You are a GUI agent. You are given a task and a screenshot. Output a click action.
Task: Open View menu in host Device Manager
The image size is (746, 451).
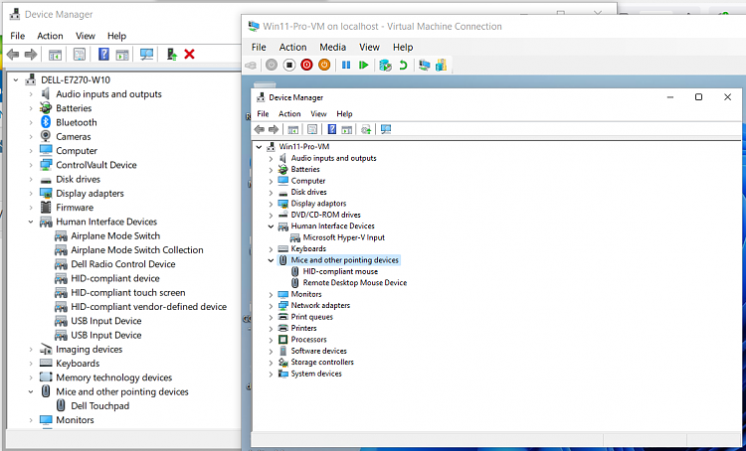coord(86,36)
